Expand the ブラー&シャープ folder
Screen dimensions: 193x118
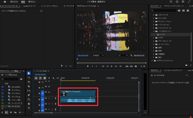tap(154, 41)
